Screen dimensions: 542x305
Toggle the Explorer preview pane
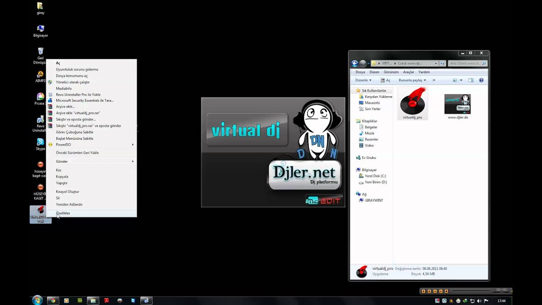[471, 80]
